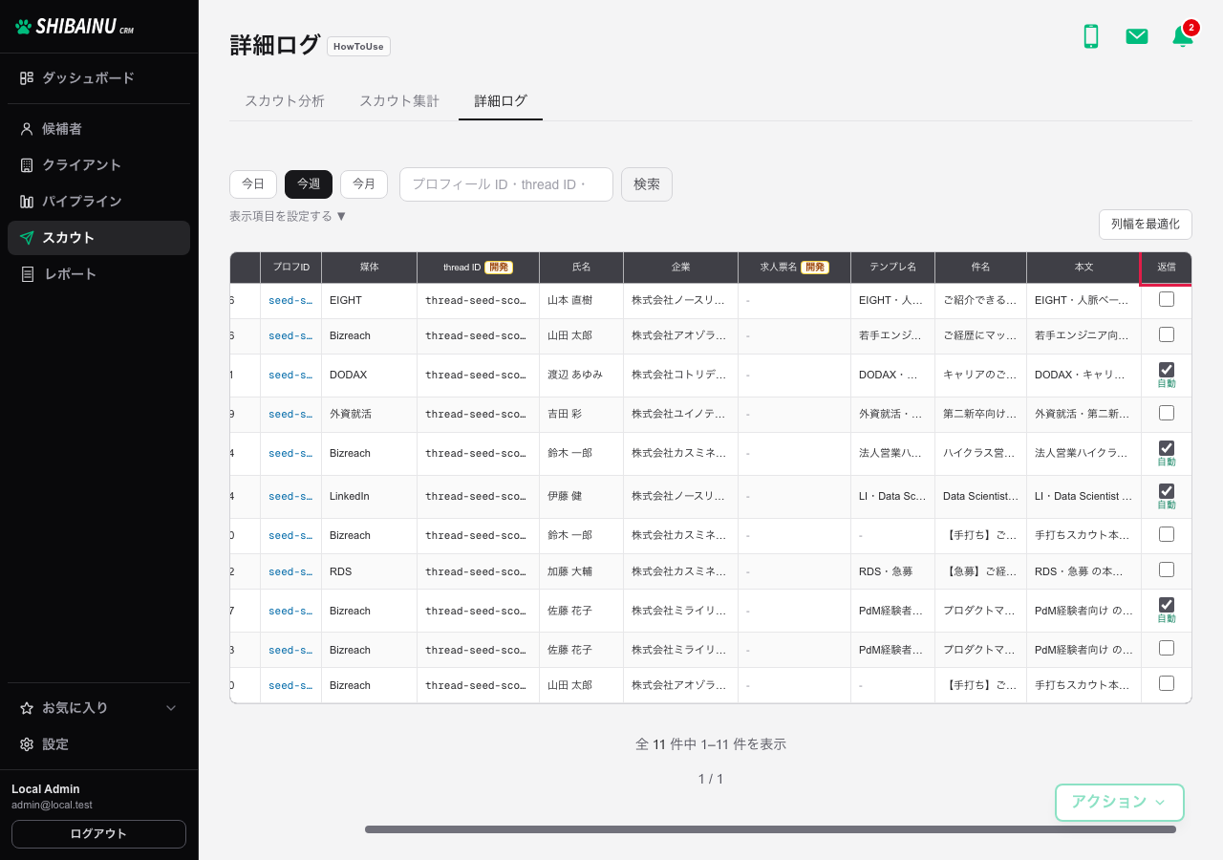The width and height of the screenshot is (1223, 860).
Task: Click the お気に入り star icon
Action: point(27,708)
